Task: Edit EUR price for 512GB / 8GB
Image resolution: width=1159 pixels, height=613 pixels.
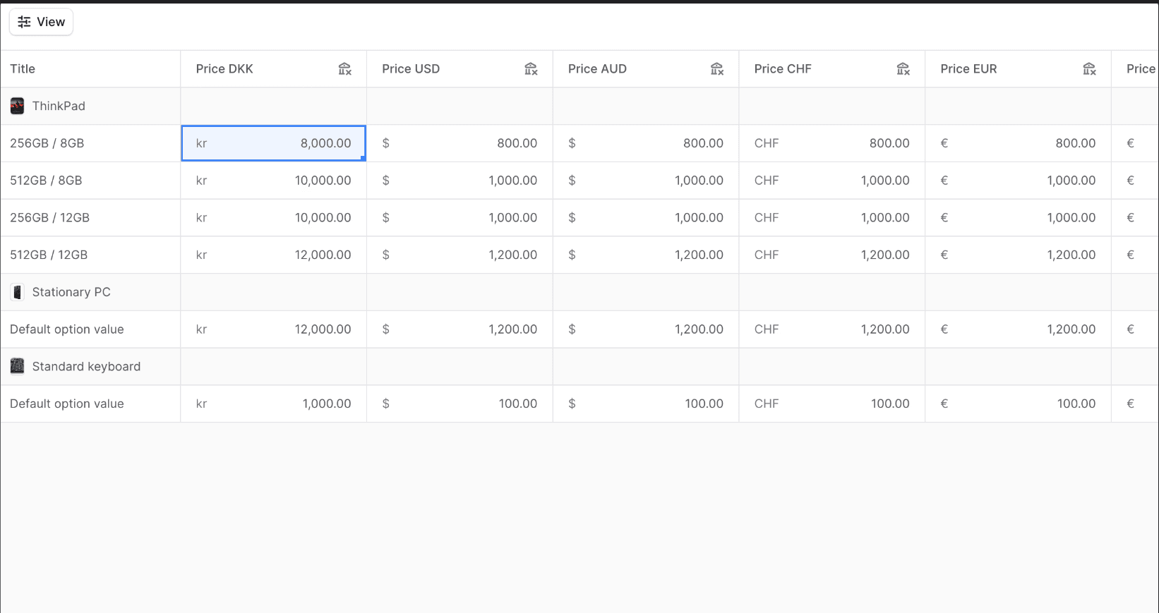Action: pos(1019,181)
